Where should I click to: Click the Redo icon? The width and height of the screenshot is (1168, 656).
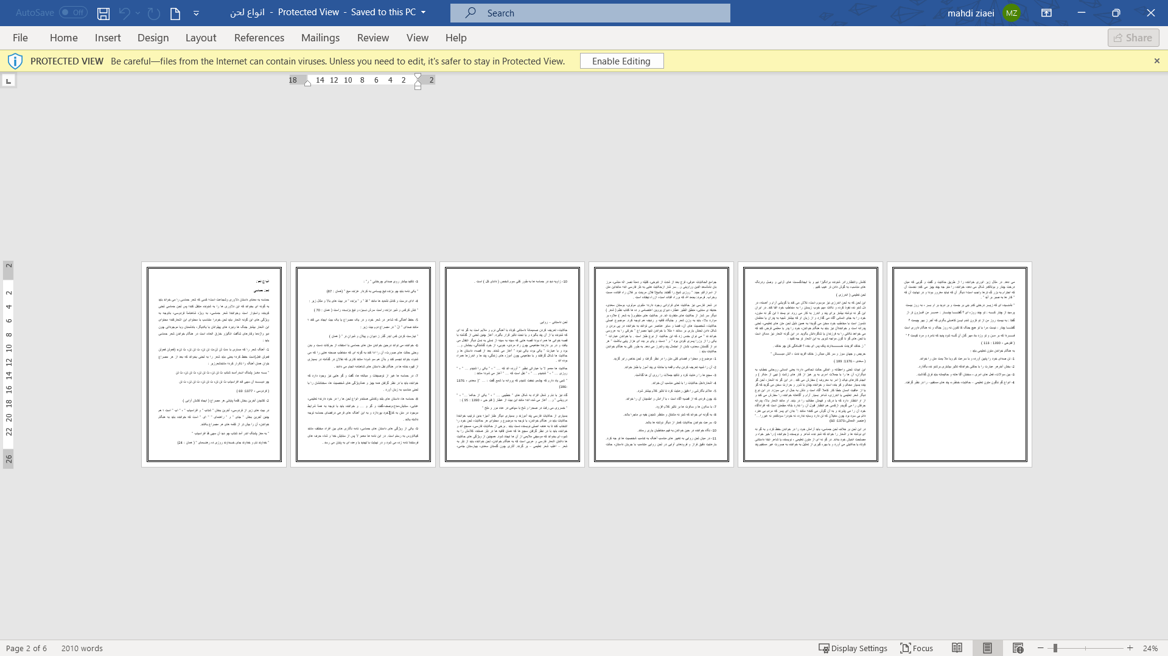pos(154,13)
